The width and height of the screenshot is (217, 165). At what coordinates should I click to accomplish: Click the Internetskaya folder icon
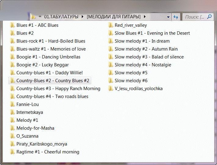(12, 112)
